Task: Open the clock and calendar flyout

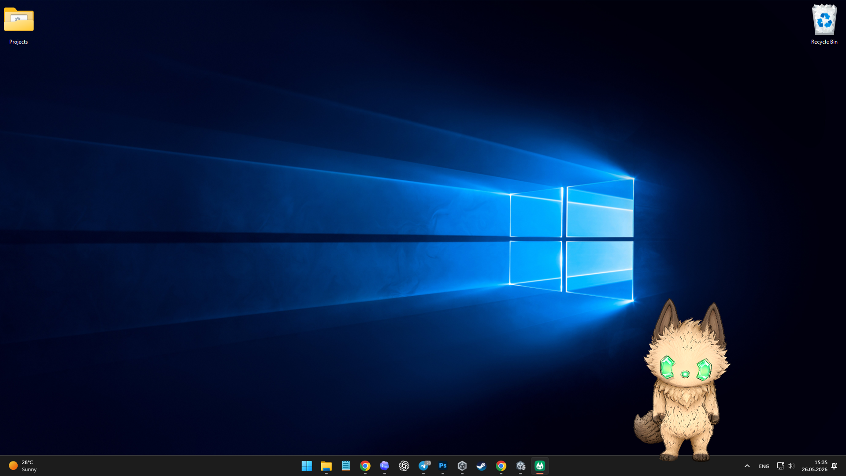Action: 814,466
